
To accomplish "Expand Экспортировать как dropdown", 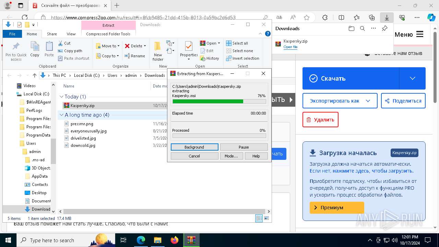I will (368, 101).
